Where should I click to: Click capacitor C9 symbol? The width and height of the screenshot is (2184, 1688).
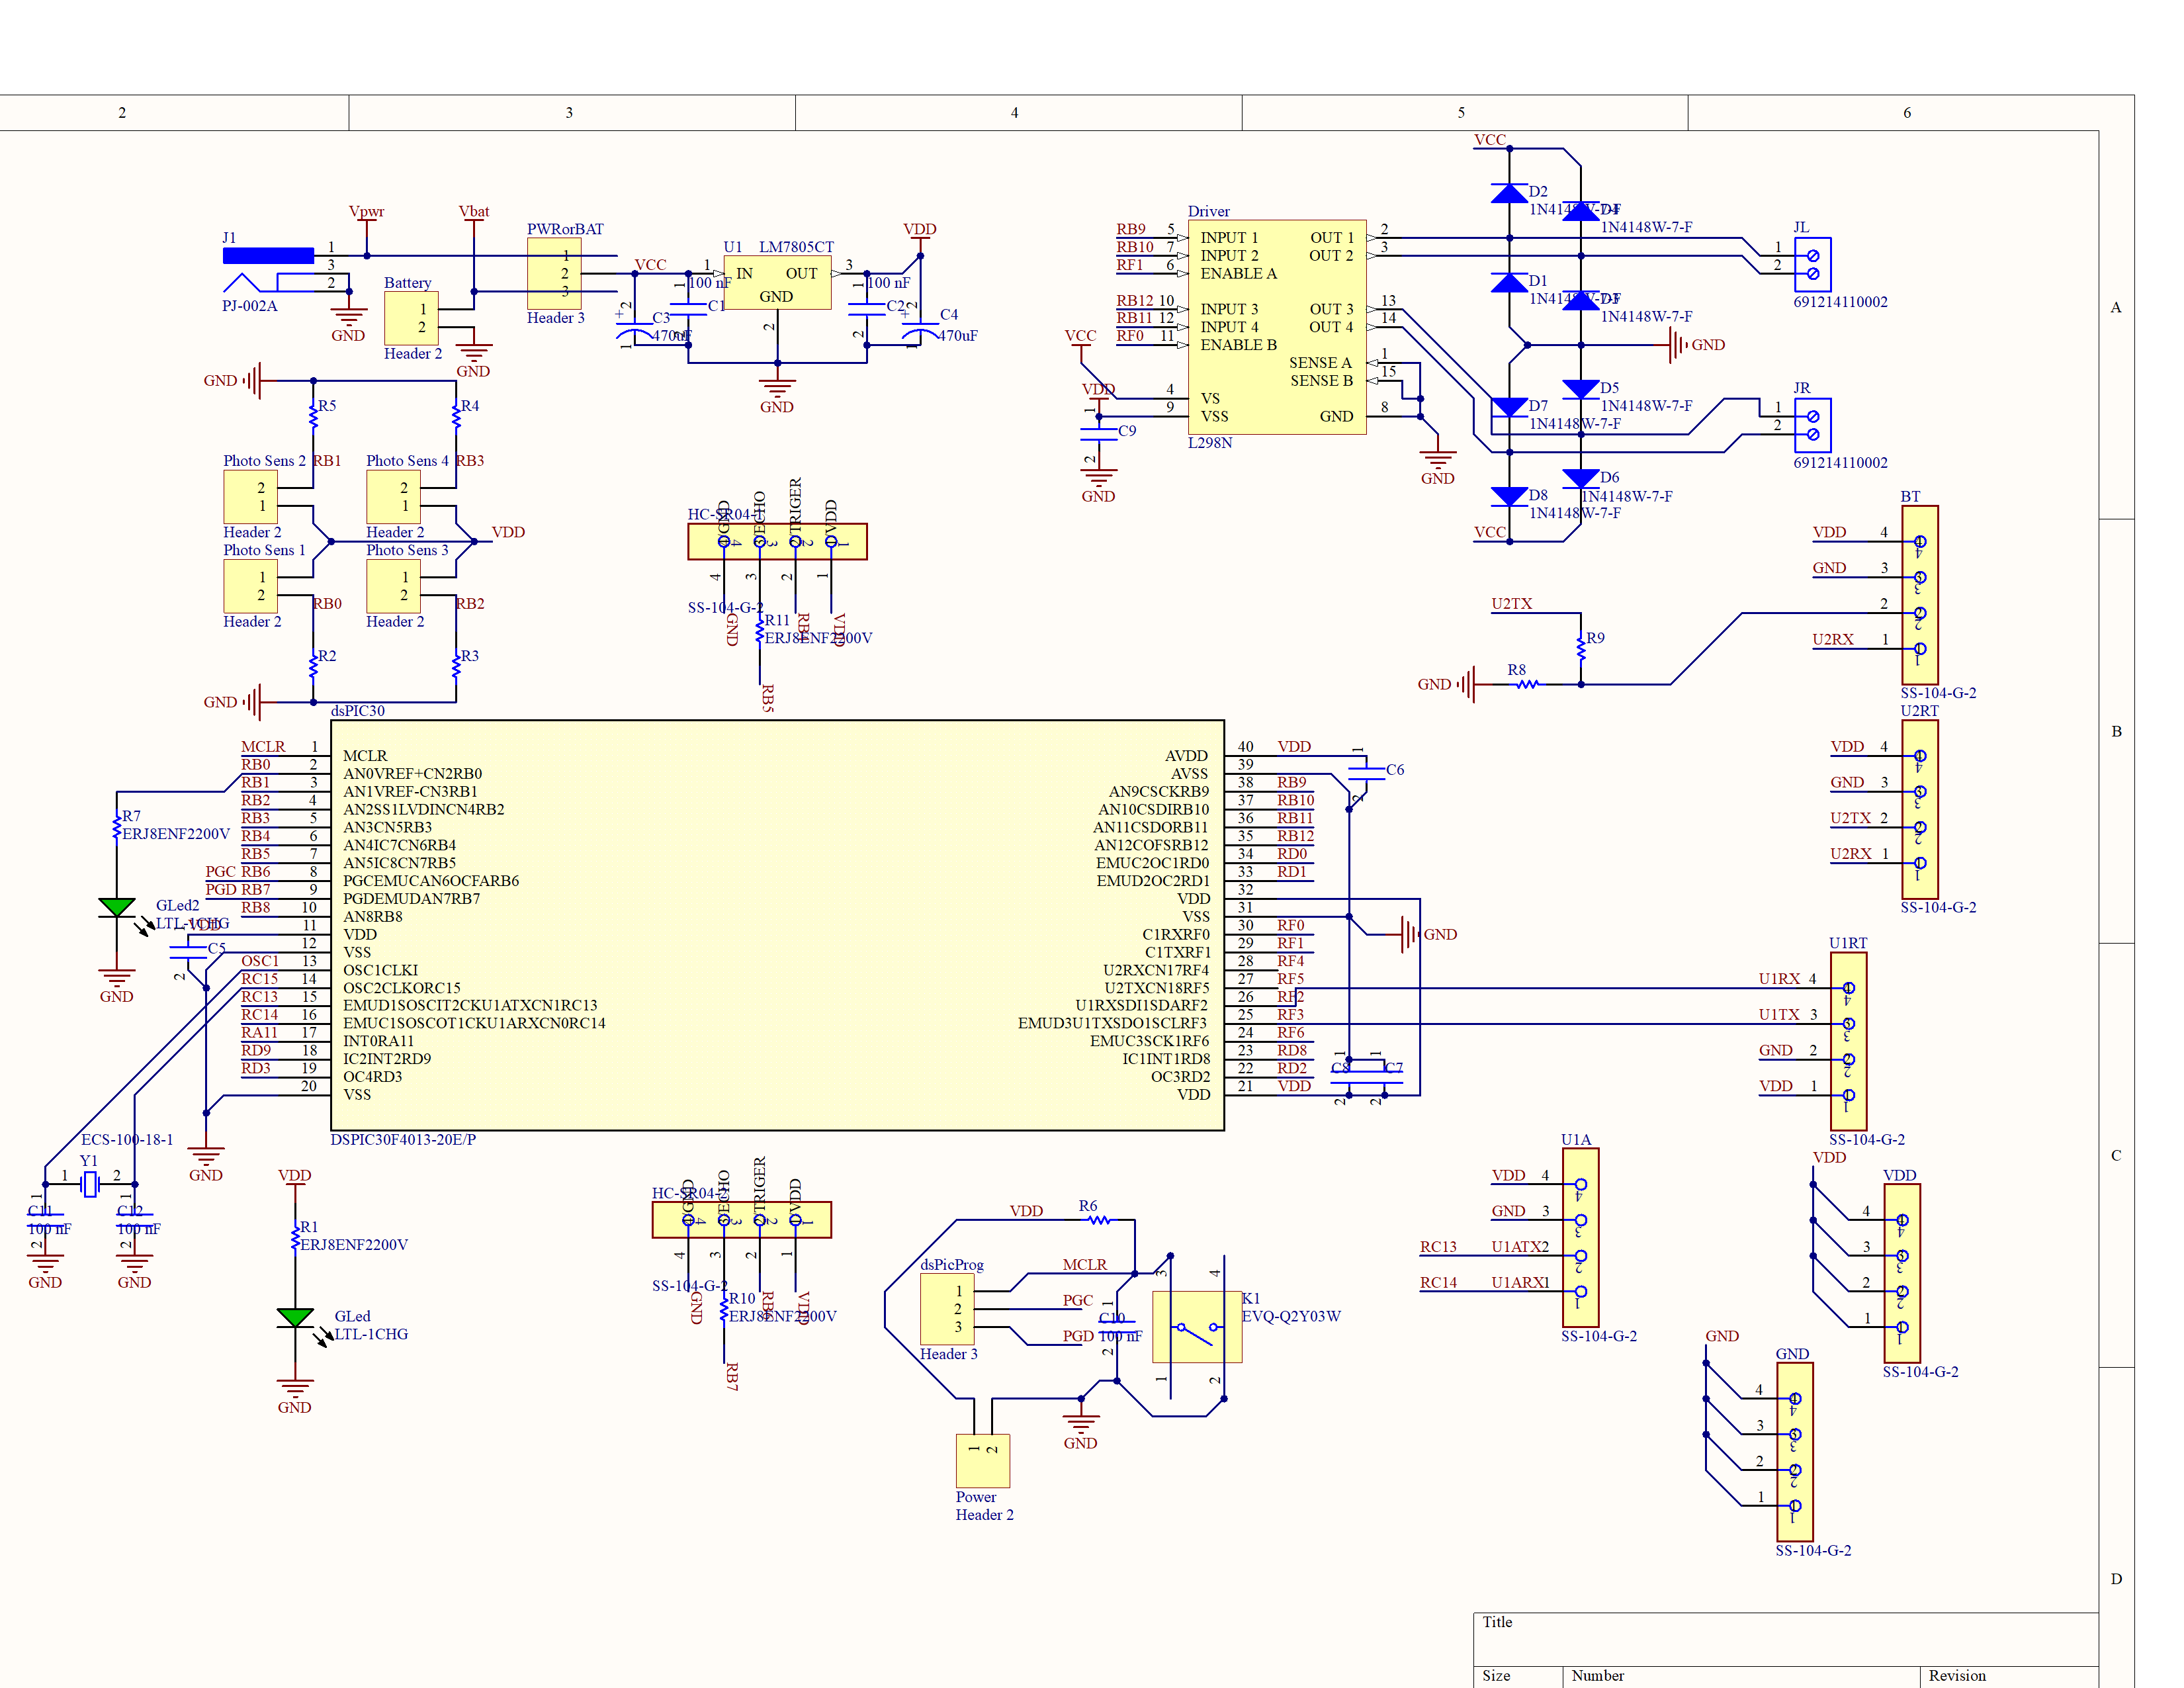(x=1099, y=434)
